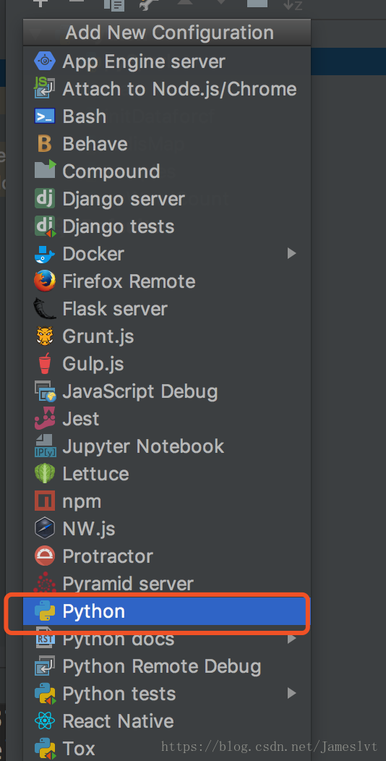386x761 pixels.
Task: Select the Protractor icon
Action: (x=45, y=556)
